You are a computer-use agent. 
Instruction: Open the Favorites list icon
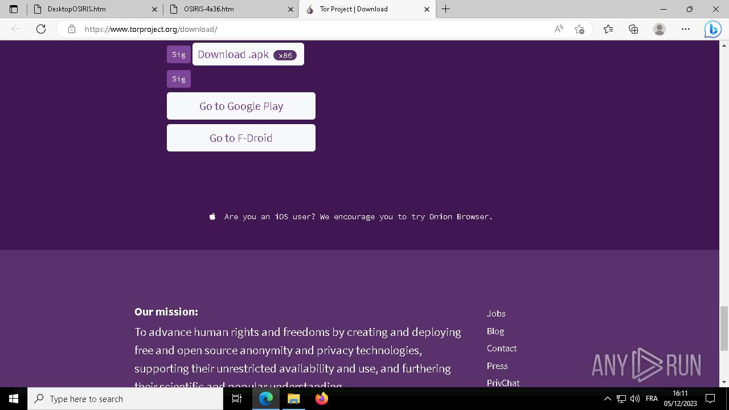pos(608,29)
